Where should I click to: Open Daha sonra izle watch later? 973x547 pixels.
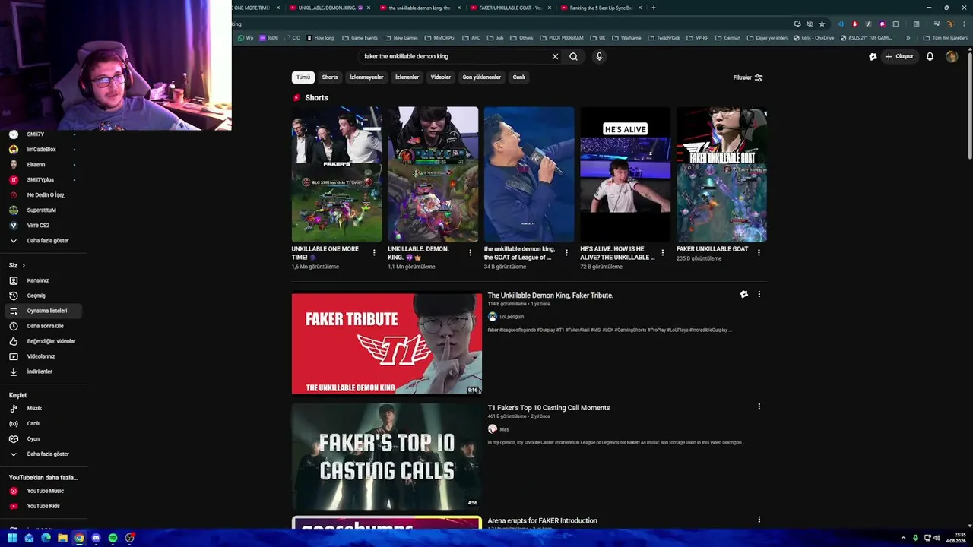point(43,326)
